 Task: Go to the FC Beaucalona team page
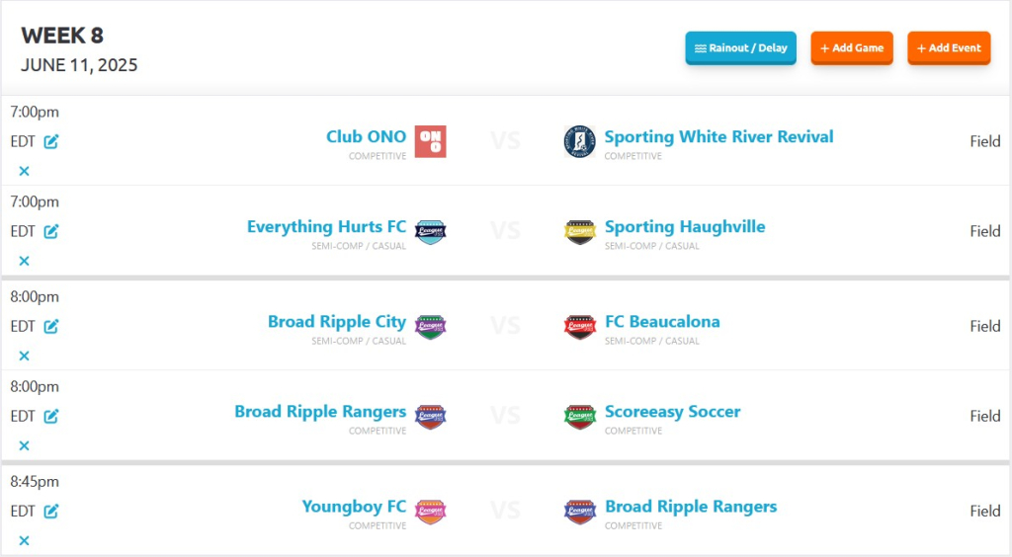pos(662,322)
